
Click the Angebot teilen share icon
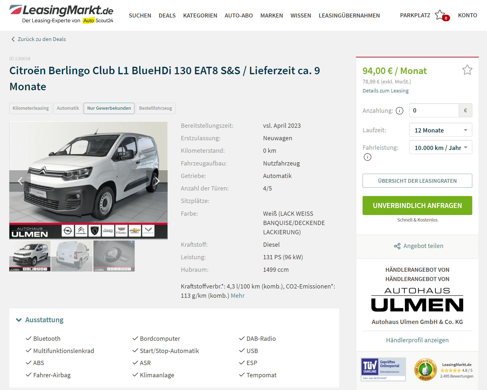(x=397, y=246)
